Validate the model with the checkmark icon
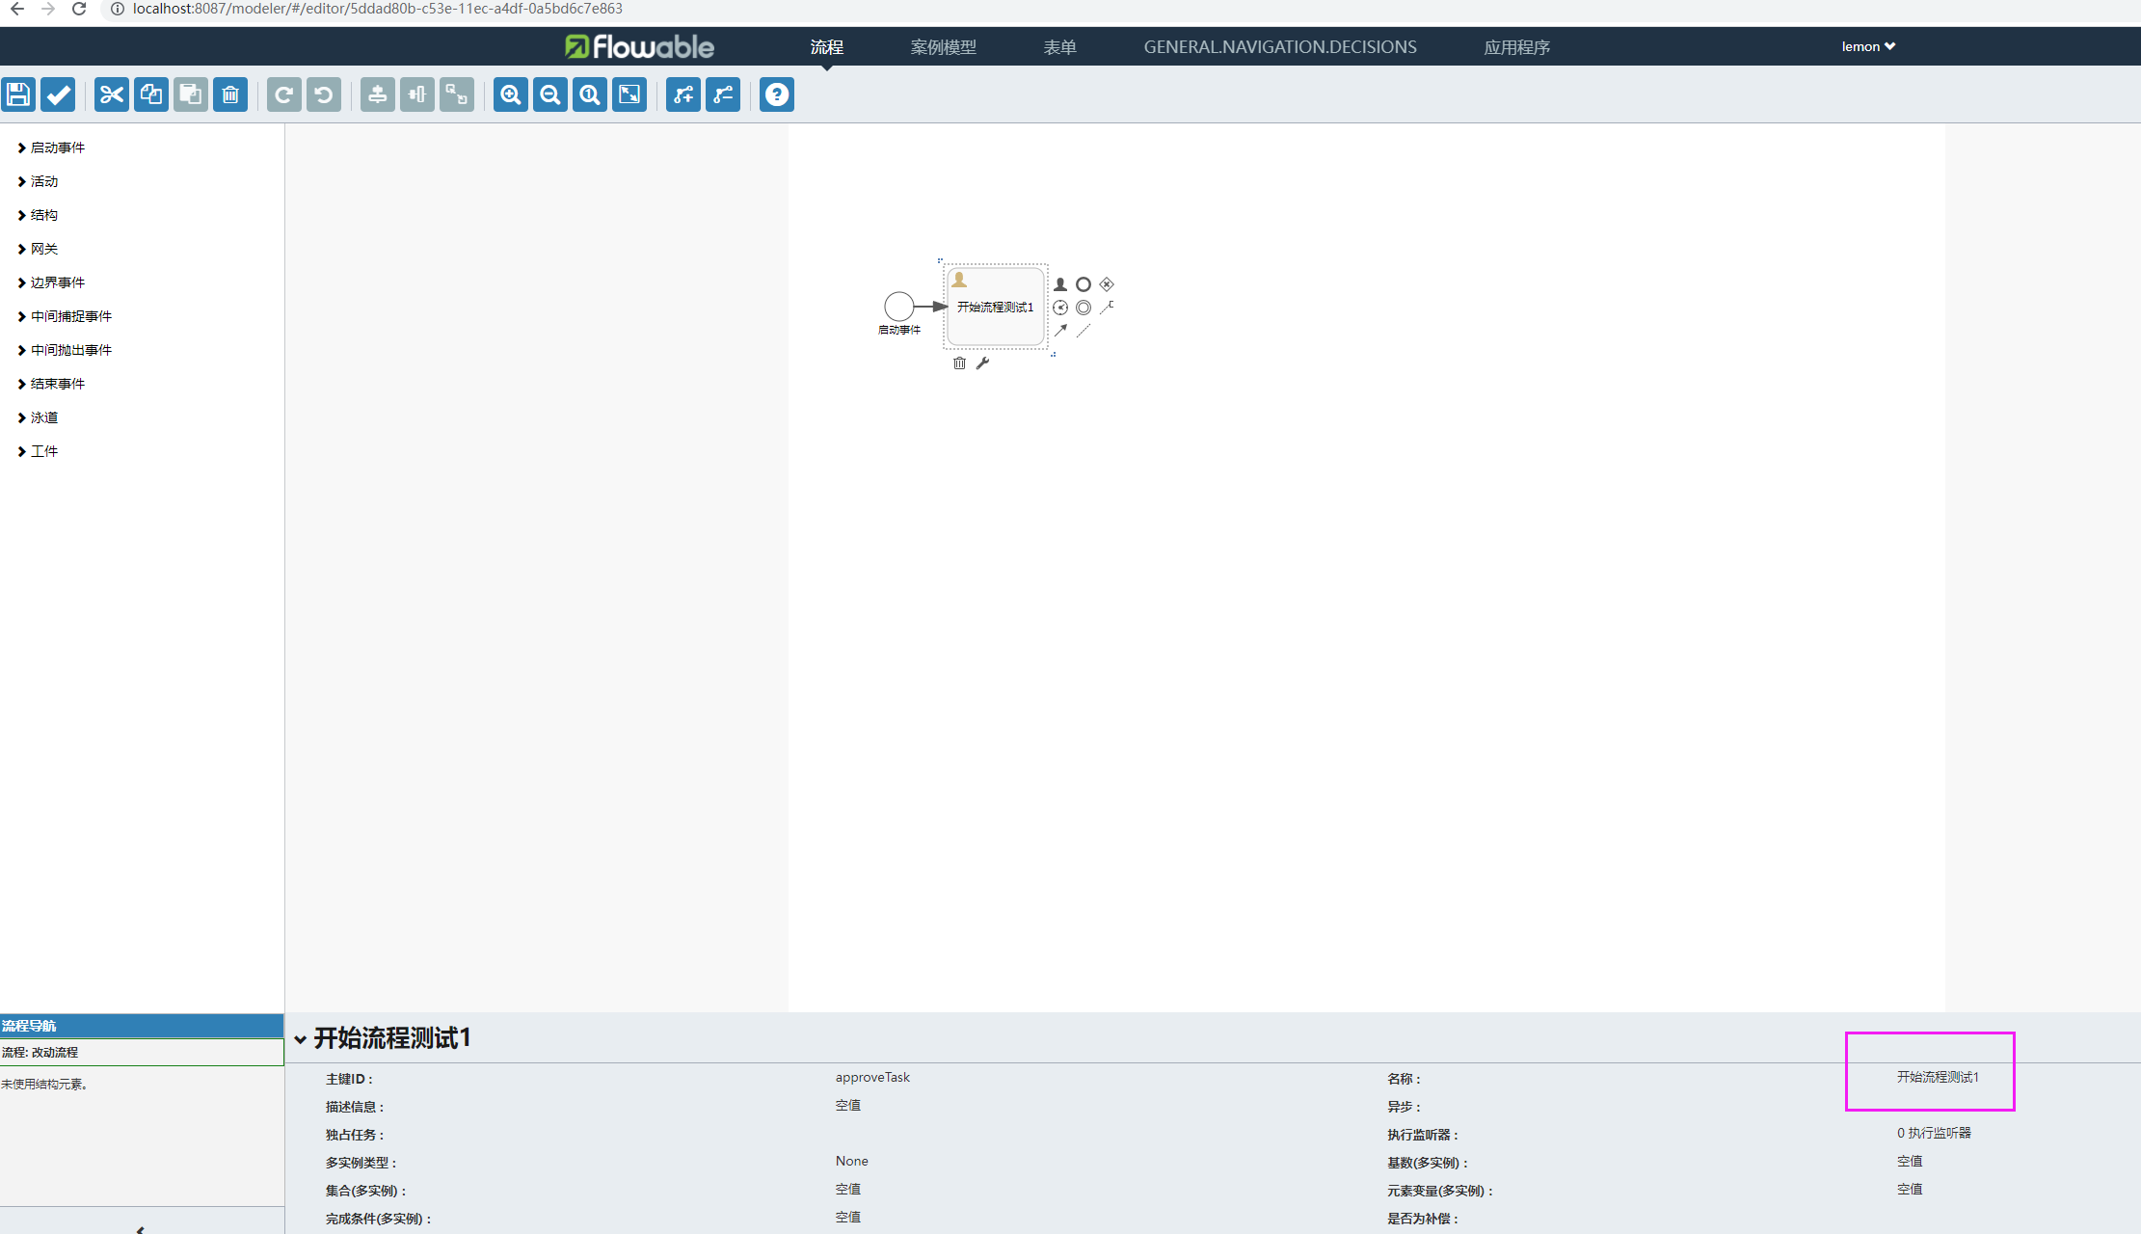The image size is (2141, 1234). click(58, 94)
